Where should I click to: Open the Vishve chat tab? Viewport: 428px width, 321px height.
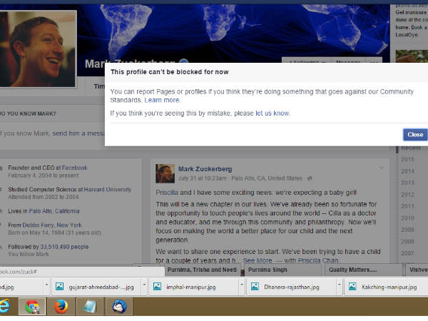(x=417, y=270)
